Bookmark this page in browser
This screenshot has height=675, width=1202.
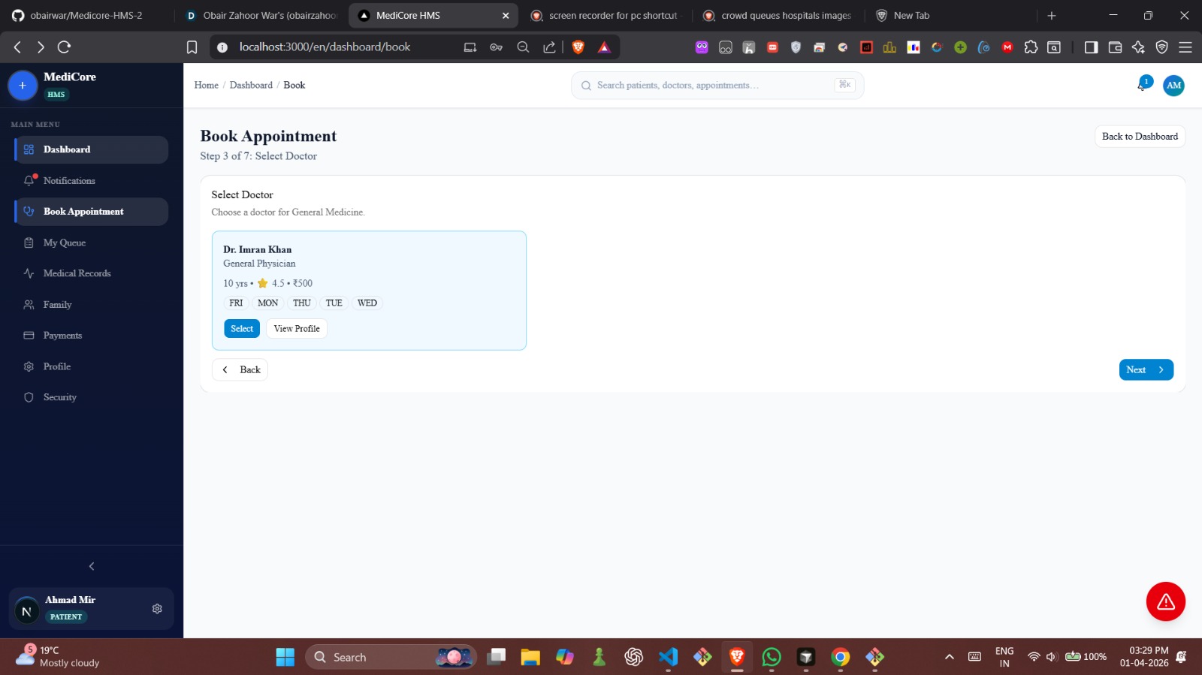pos(192,47)
